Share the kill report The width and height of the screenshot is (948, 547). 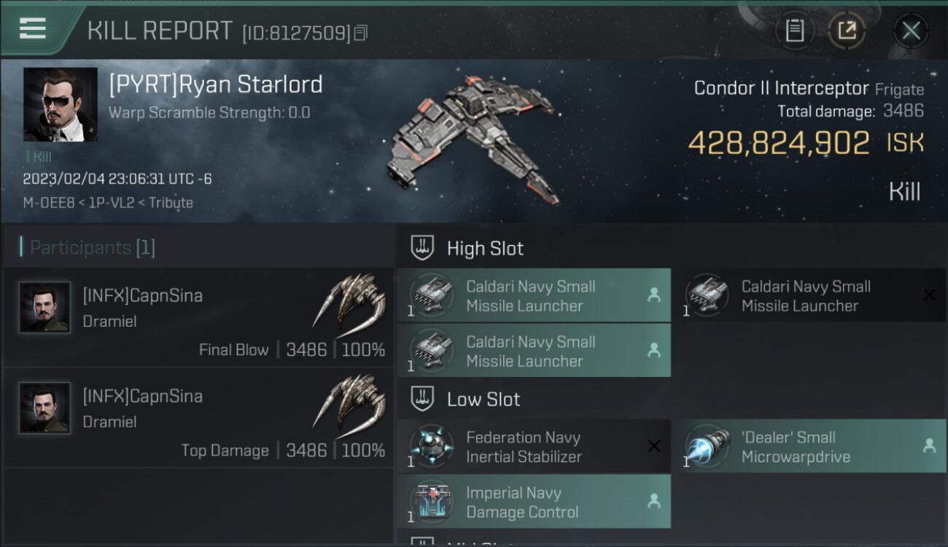[x=847, y=31]
